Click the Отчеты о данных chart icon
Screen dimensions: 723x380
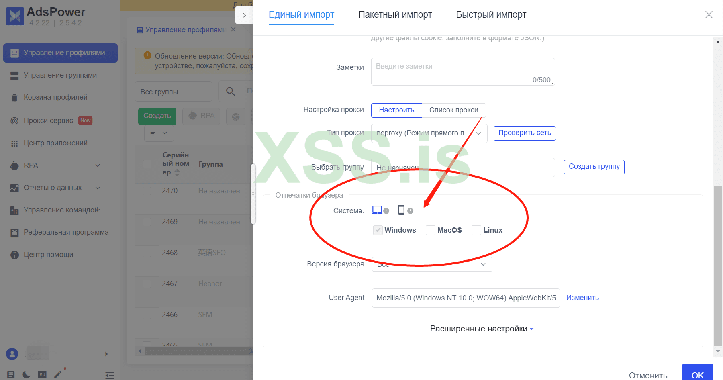pyautogui.click(x=14, y=188)
